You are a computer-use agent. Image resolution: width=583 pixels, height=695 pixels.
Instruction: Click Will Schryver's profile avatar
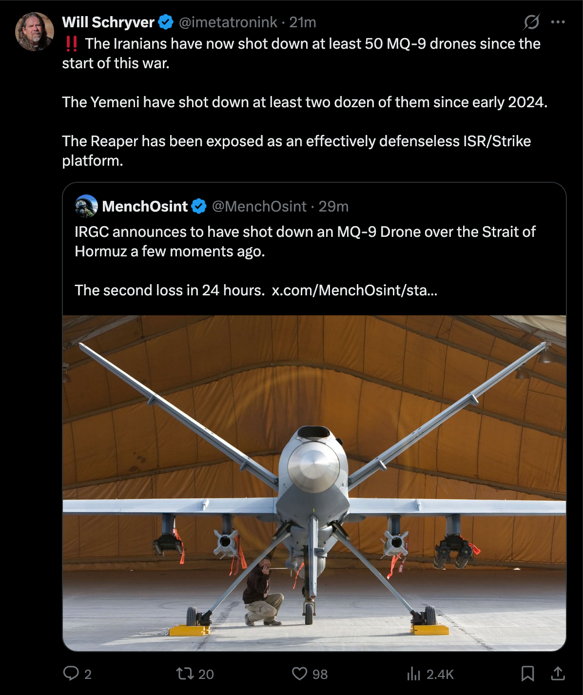coord(35,32)
